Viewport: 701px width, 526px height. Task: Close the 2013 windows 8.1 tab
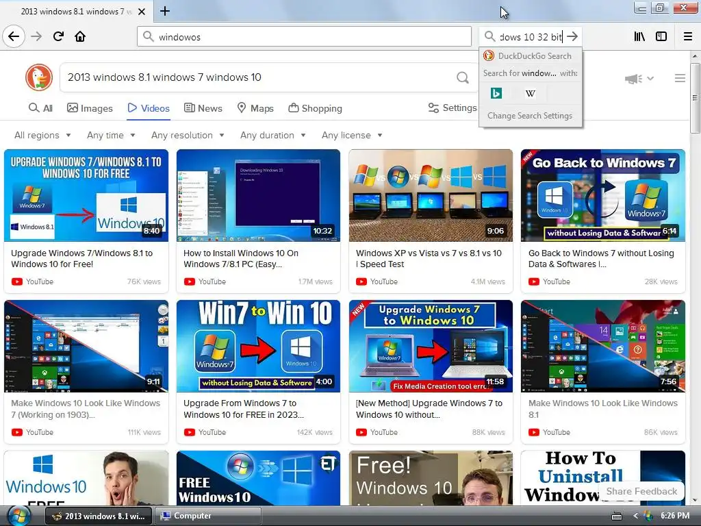click(x=141, y=12)
